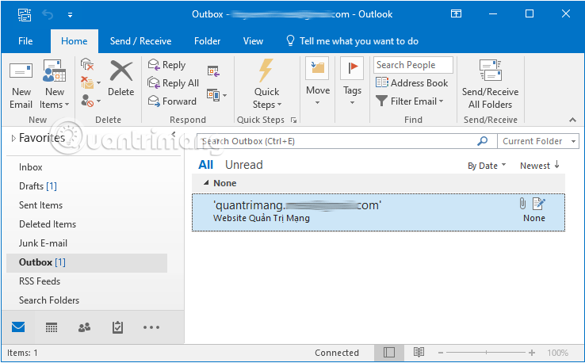This screenshot has width=585, height=363.
Task: Show All messages filter
Action: [x=205, y=165]
